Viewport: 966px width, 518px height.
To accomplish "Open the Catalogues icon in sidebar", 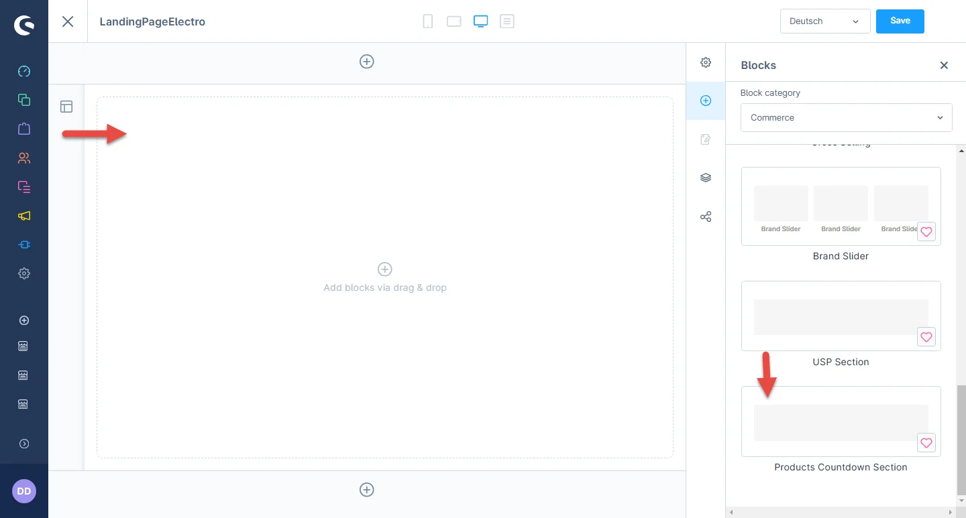I will coord(24,100).
